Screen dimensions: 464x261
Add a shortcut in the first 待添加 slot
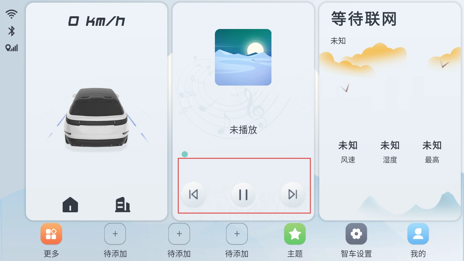pos(115,234)
